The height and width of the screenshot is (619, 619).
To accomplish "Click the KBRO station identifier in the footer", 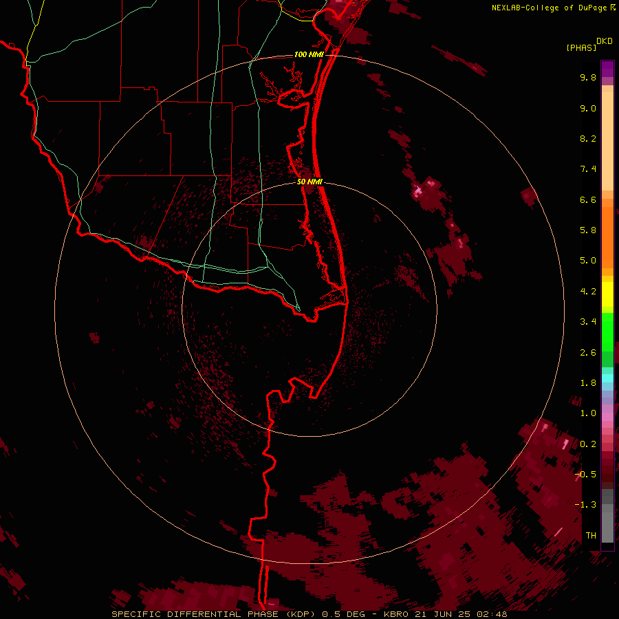I will (397, 614).
